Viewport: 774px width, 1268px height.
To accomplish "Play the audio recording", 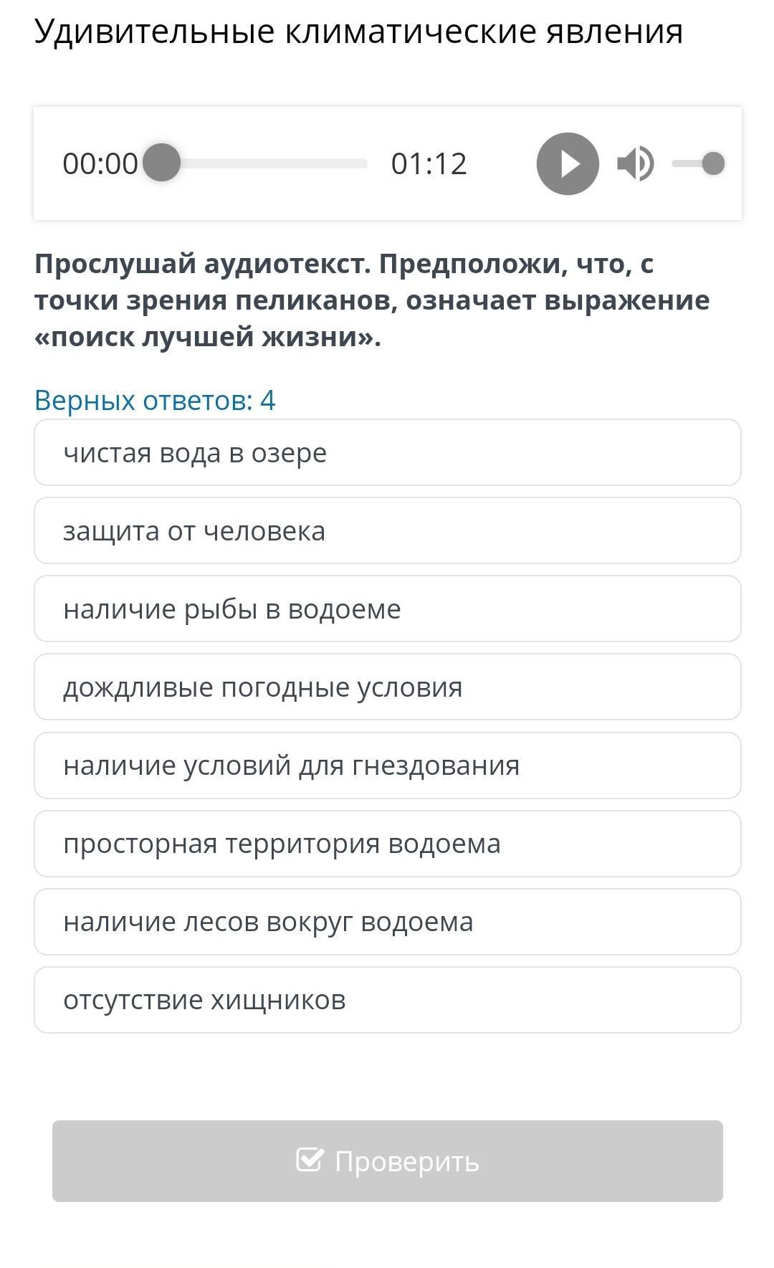I will pos(568,163).
